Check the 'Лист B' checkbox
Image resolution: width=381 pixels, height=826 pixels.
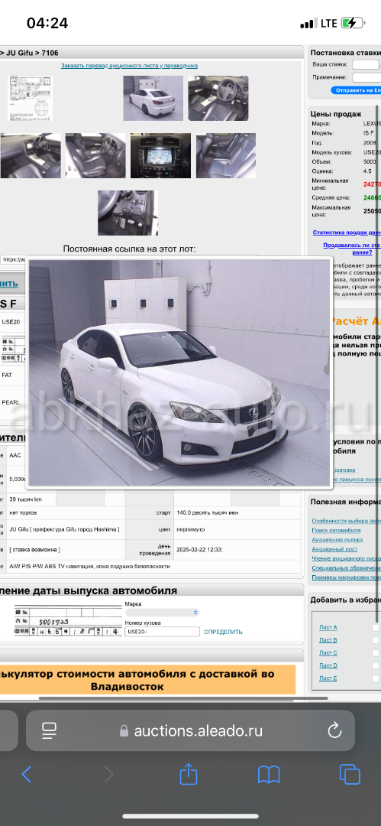(x=376, y=640)
